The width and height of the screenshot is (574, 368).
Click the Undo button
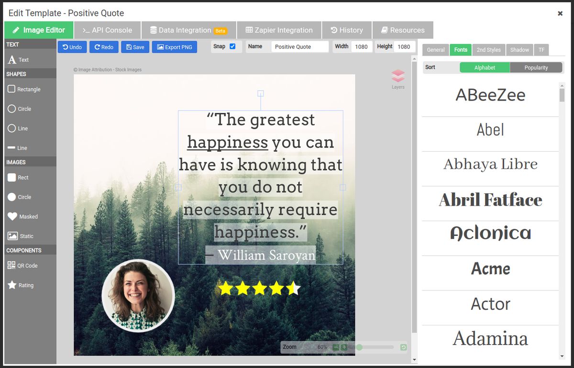tap(72, 47)
